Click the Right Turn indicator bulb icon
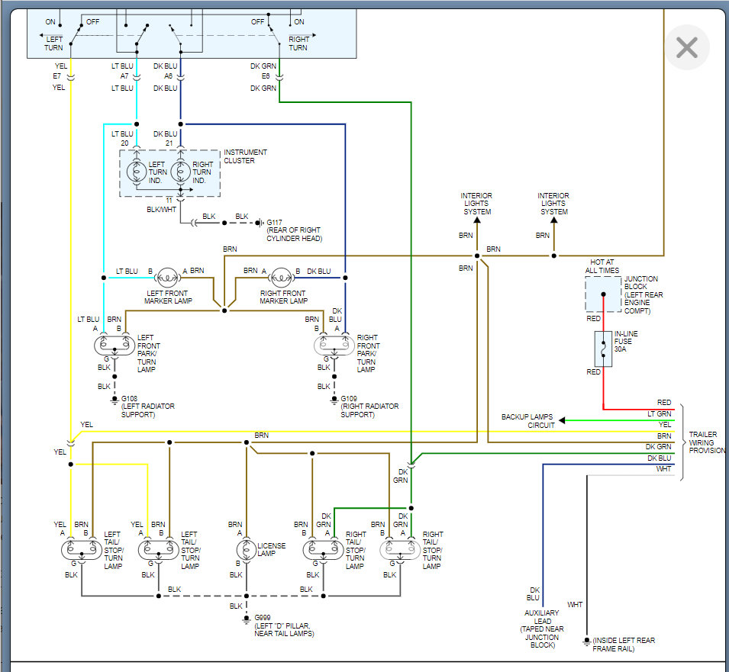Screen dimensions: 729x672 click(181, 171)
